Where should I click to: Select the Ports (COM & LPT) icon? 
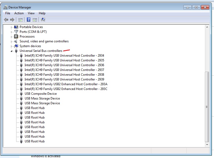point(16,32)
